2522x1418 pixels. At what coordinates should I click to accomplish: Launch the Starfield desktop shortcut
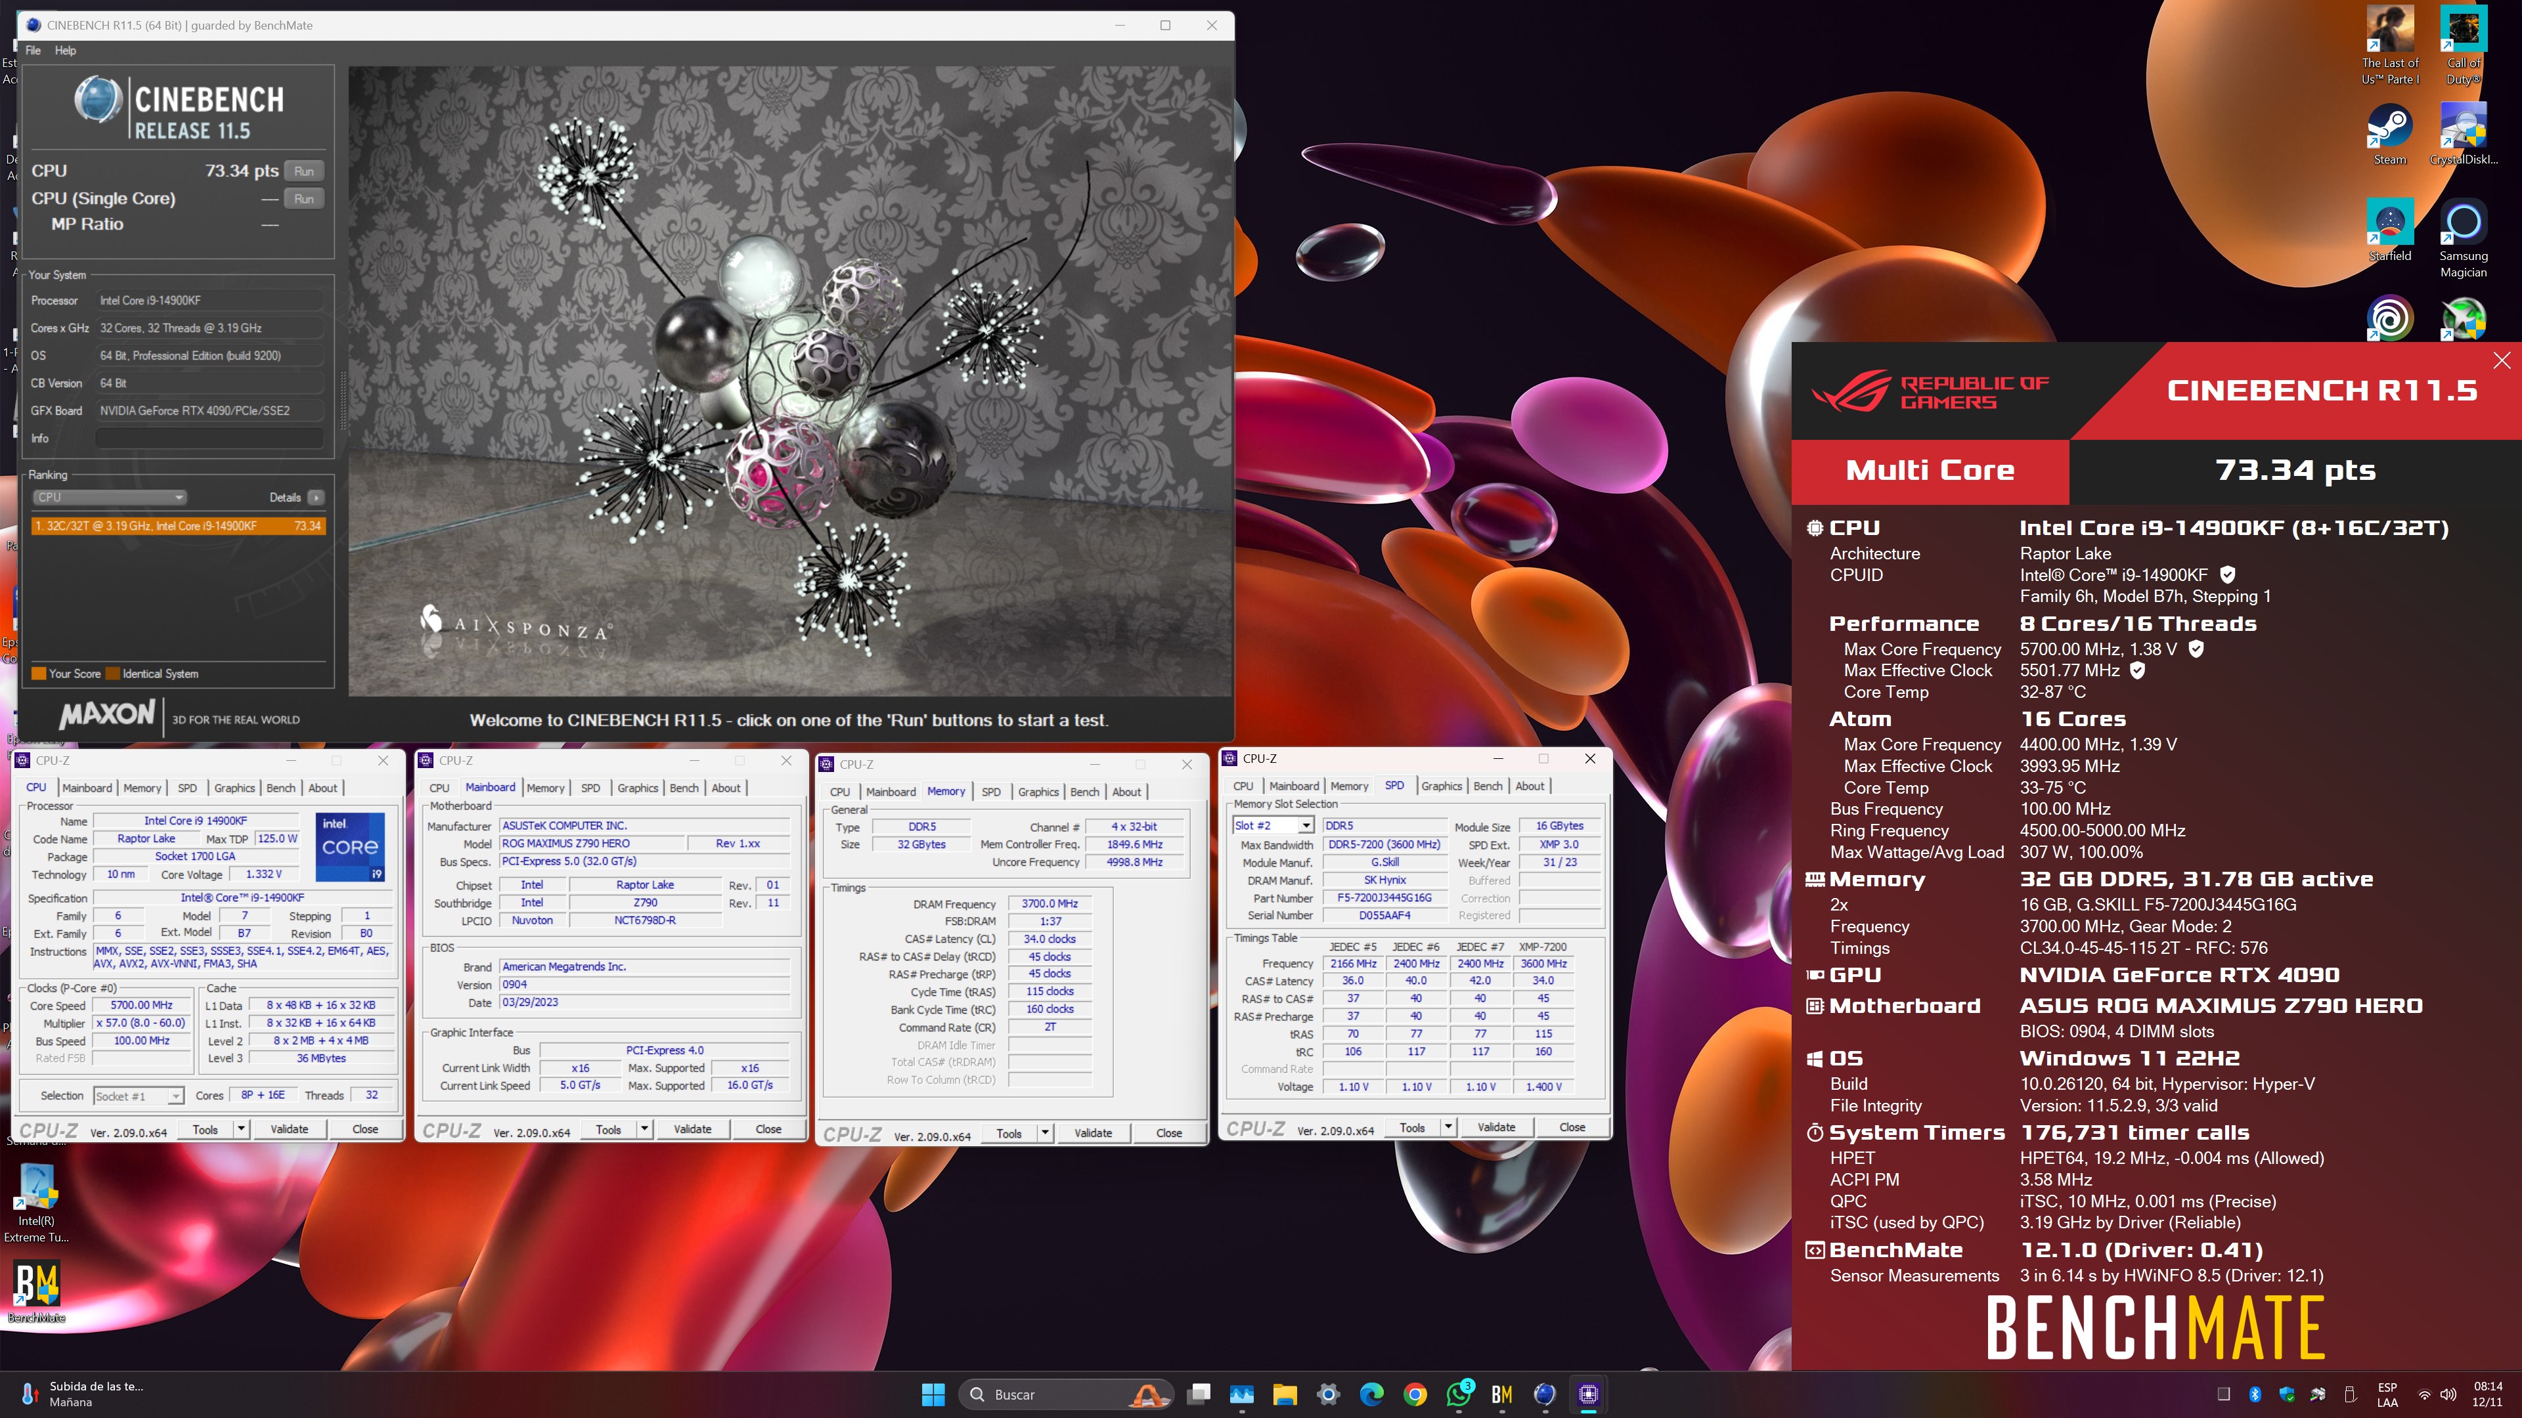point(2389,231)
